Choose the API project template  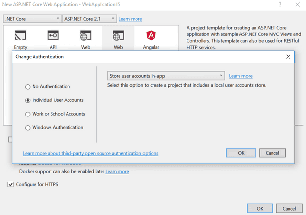(x=53, y=35)
